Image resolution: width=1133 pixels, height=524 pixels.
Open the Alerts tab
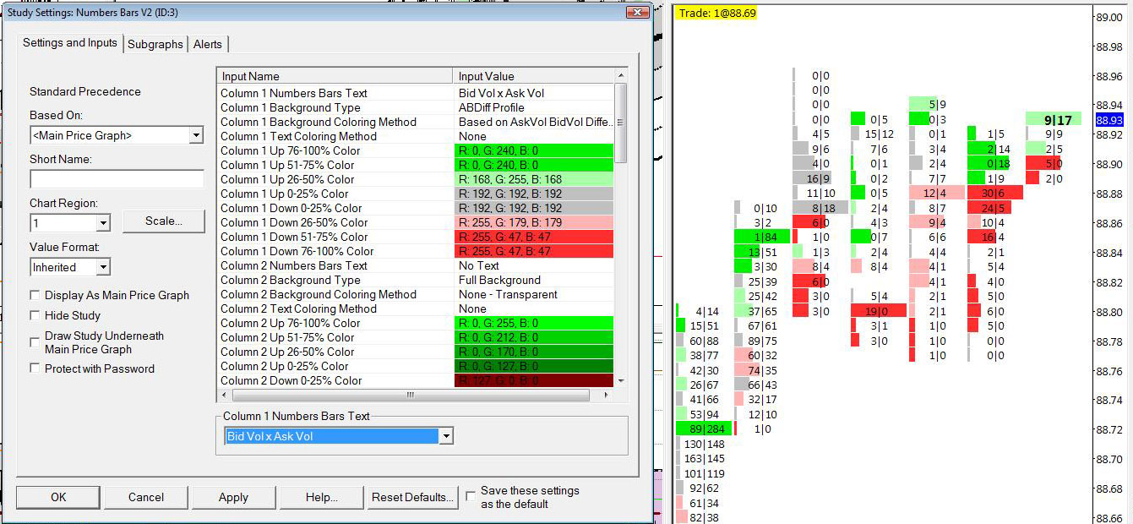(208, 44)
